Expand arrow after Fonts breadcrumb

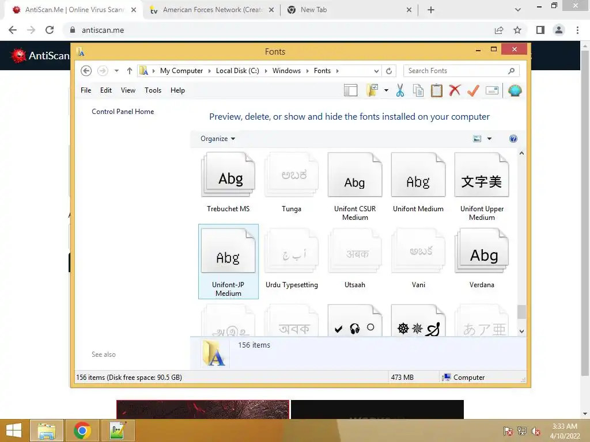pos(338,71)
